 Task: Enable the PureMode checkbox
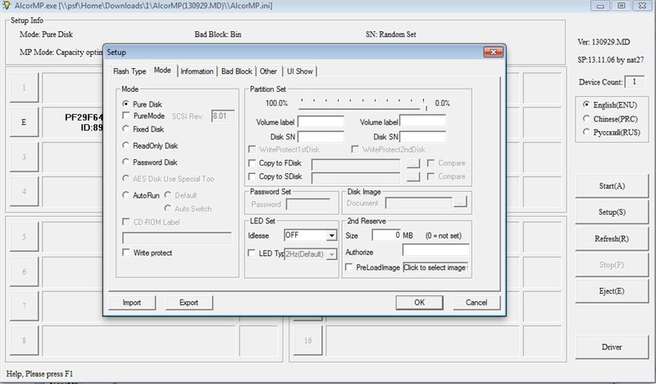coord(125,115)
